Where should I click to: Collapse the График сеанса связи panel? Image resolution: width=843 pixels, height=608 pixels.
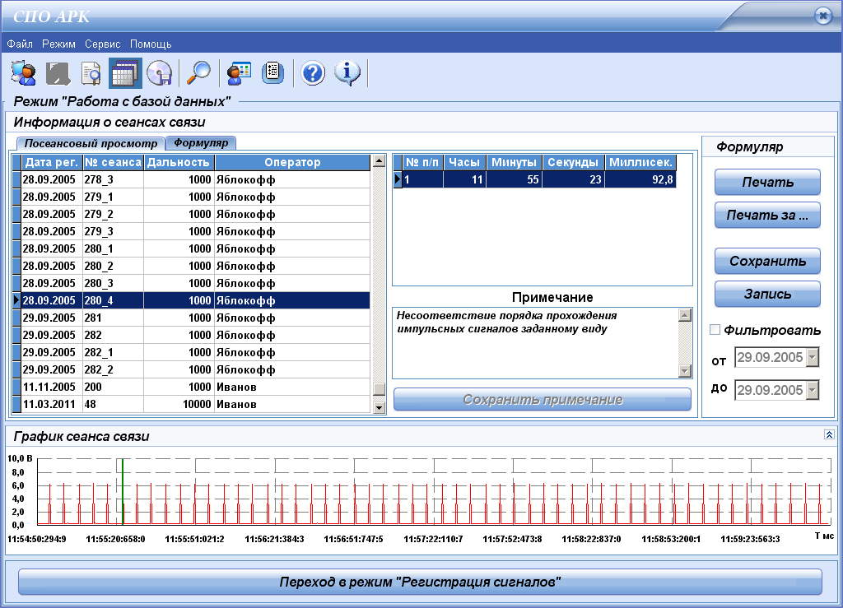pyautogui.click(x=829, y=434)
